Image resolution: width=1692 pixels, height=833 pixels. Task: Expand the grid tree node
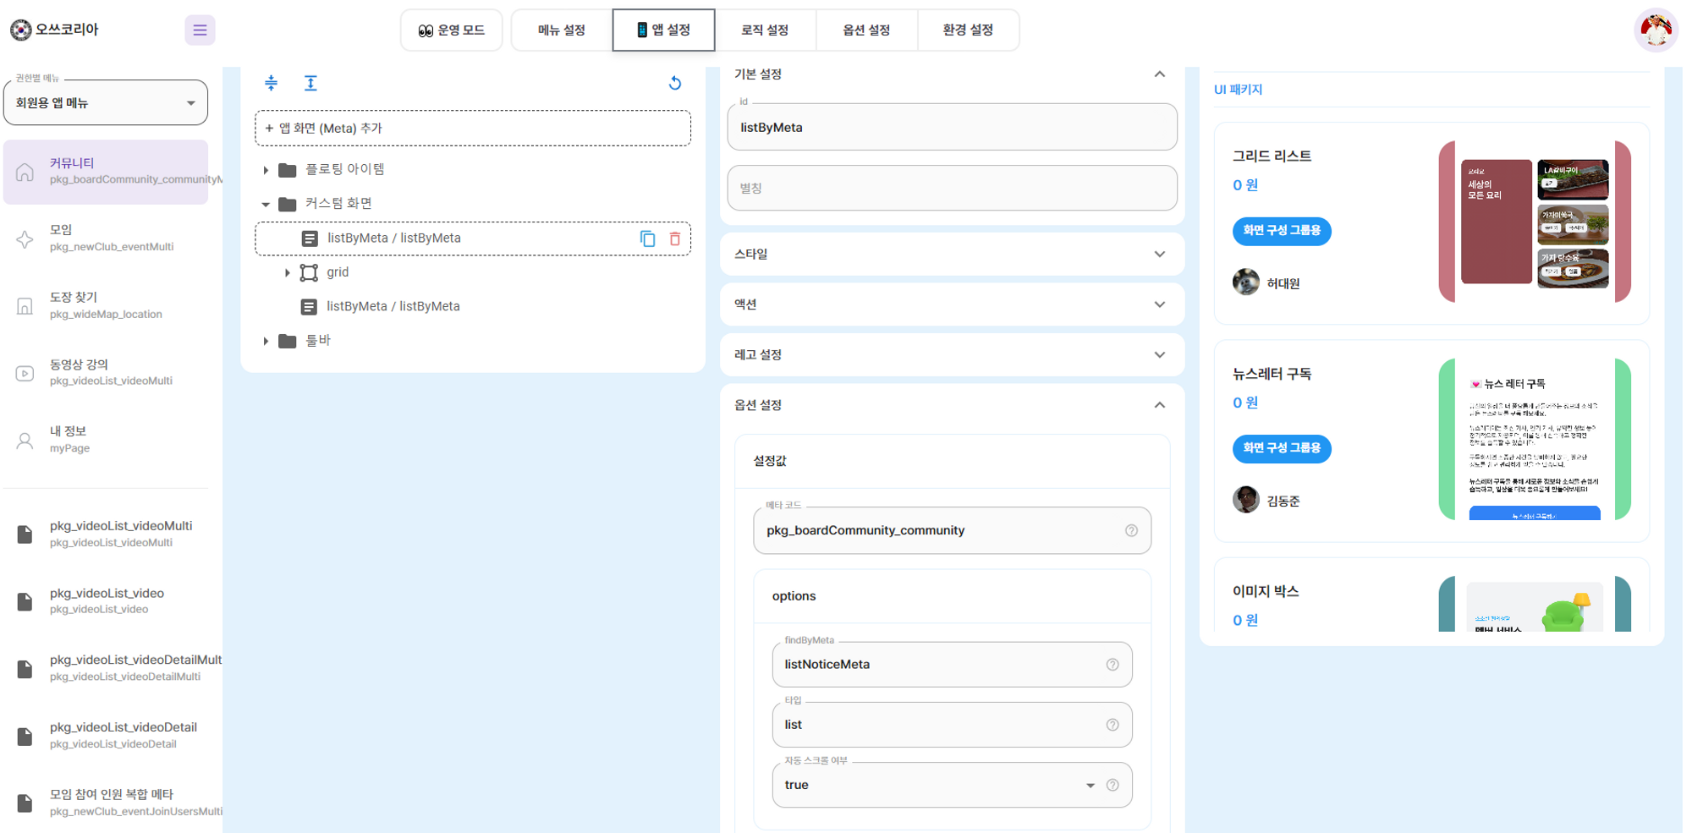[x=287, y=272]
